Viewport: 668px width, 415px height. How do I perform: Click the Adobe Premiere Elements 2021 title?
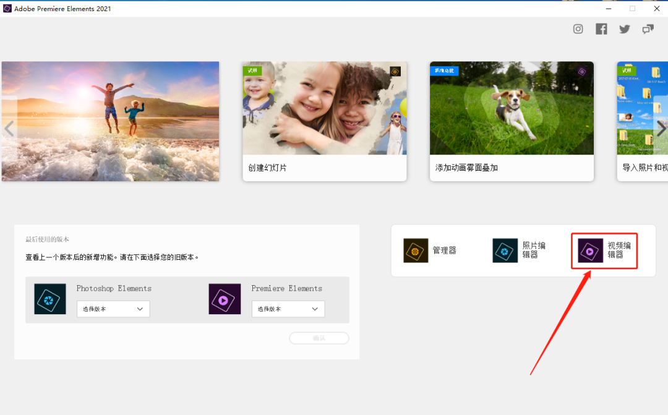[x=62, y=9]
